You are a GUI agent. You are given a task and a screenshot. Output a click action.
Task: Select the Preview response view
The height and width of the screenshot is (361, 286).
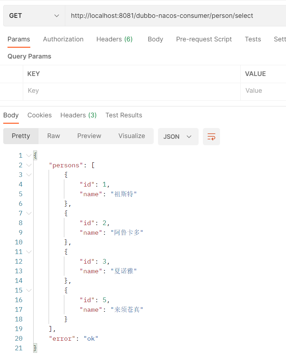(89, 136)
